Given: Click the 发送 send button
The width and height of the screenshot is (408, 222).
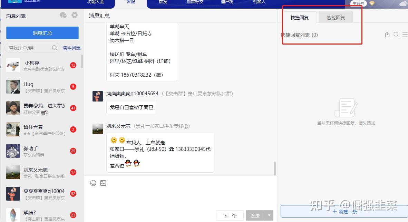Looking at the screenshot, I should click(255, 215).
